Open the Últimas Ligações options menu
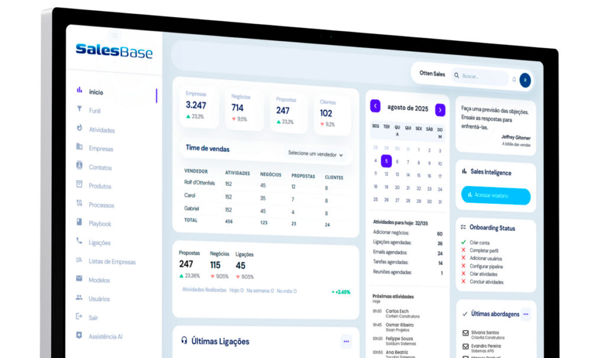The image size is (605, 358). pyautogui.click(x=346, y=341)
